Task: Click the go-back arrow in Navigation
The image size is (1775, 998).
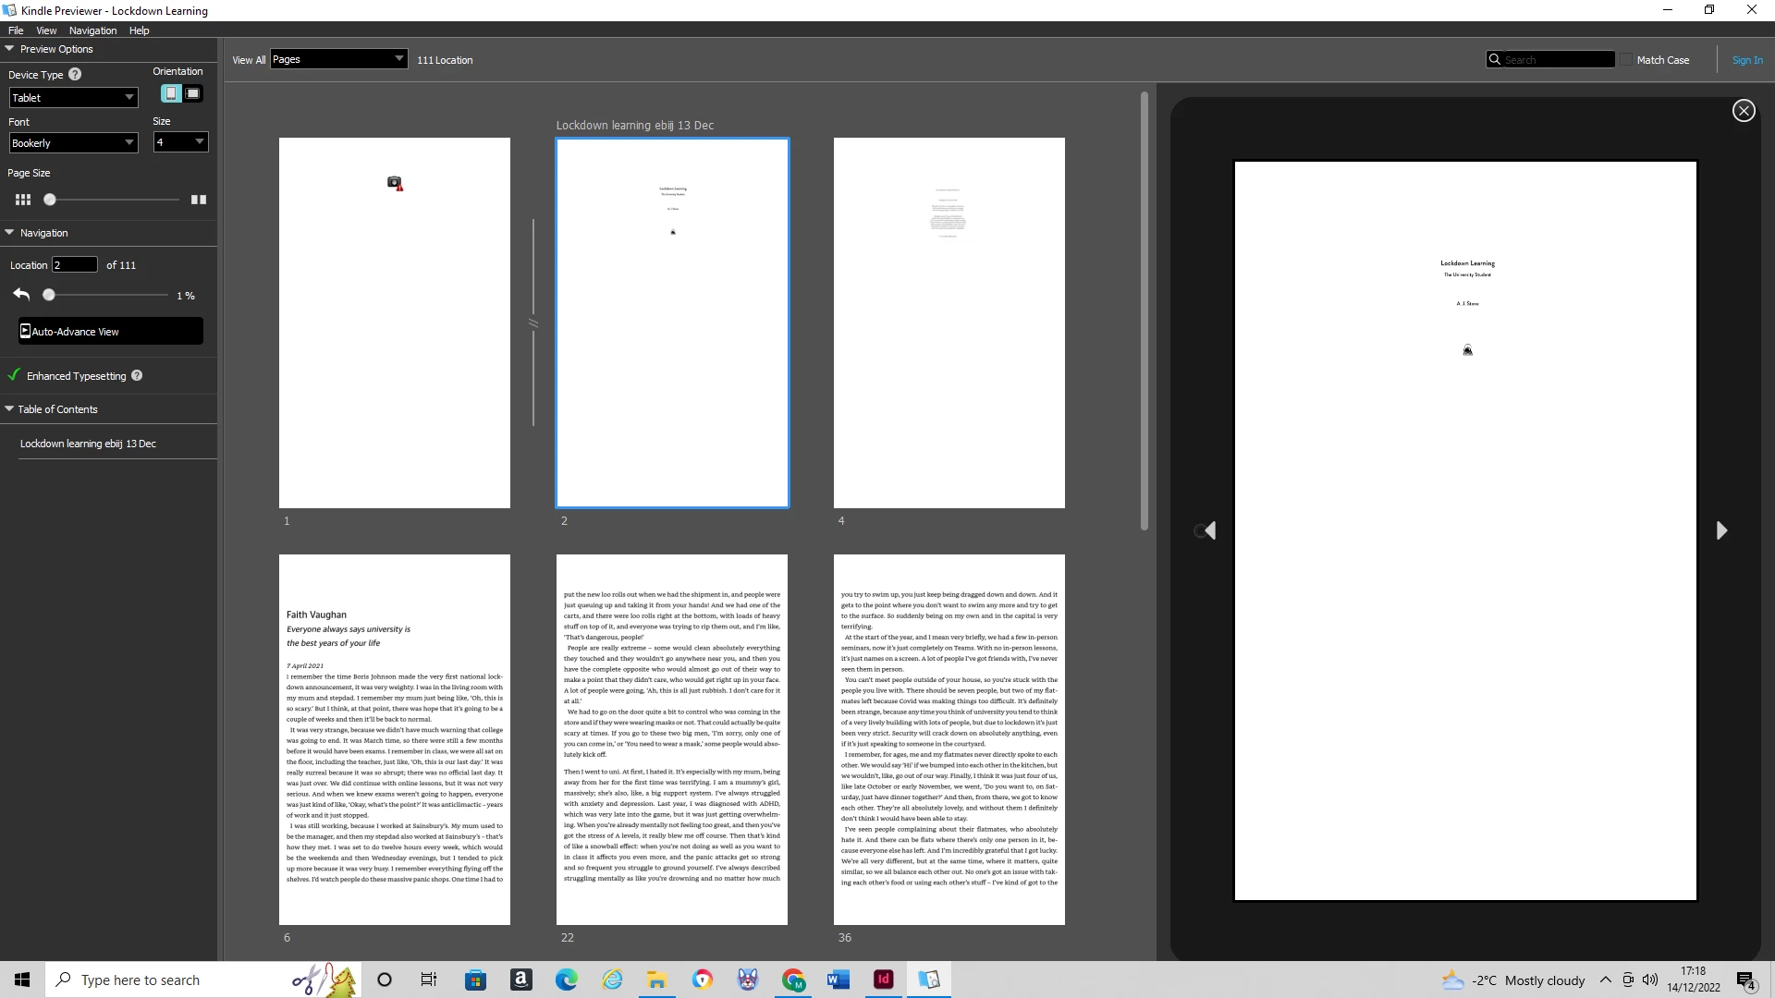Action: [21, 295]
